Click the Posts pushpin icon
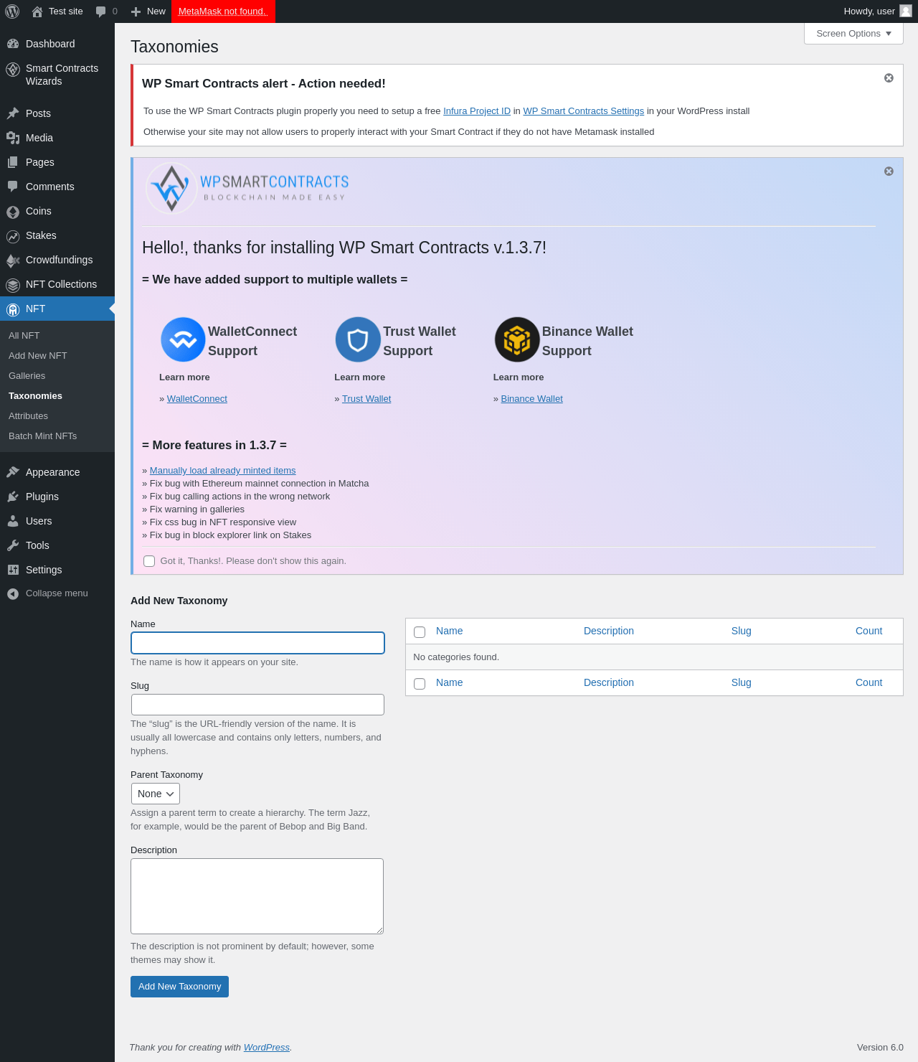Image resolution: width=918 pixels, height=1062 pixels. pyautogui.click(x=13, y=113)
